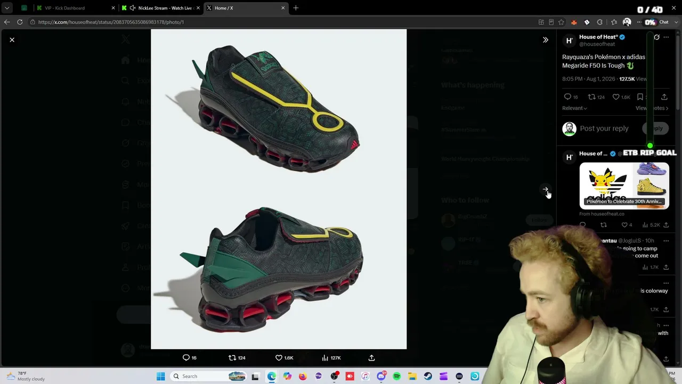Image resolution: width=682 pixels, height=384 pixels.
Task: Open the Windows Start menu
Action: [x=161, y=377]
